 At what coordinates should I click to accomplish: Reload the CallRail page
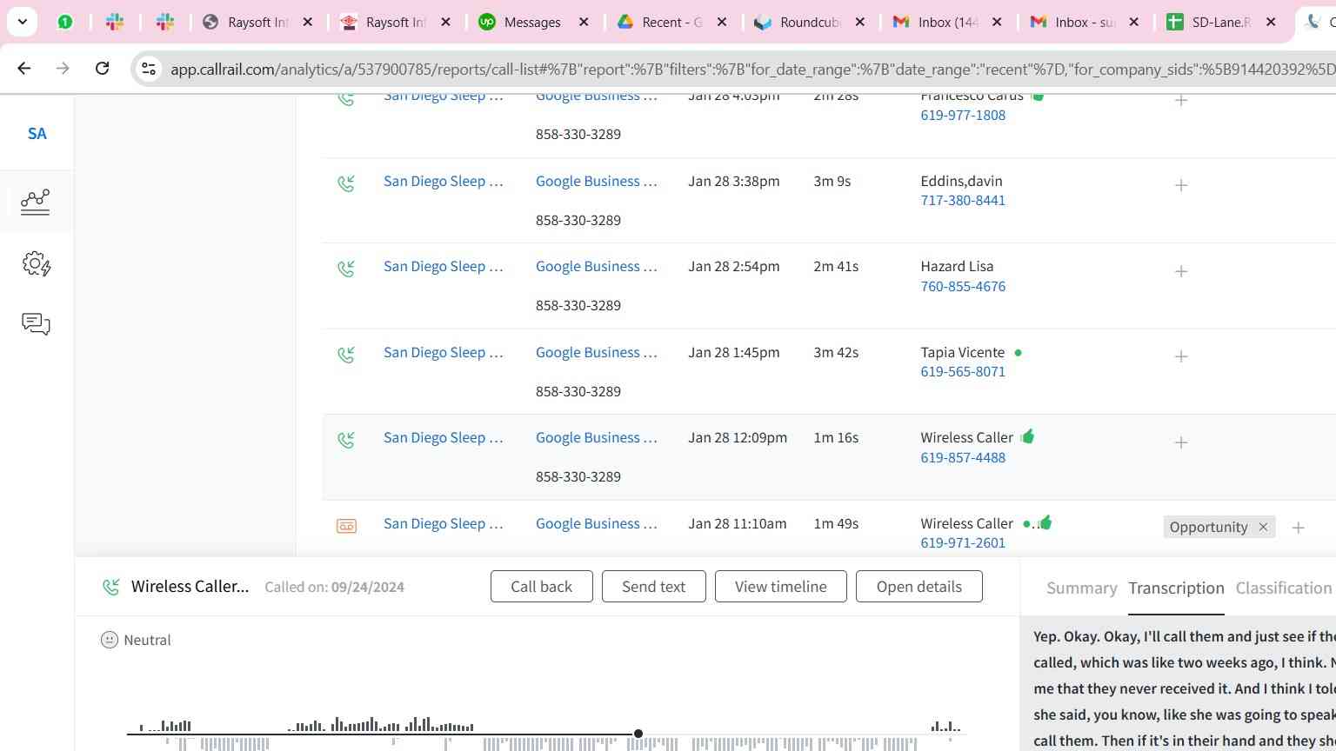(x=102, y=68)
